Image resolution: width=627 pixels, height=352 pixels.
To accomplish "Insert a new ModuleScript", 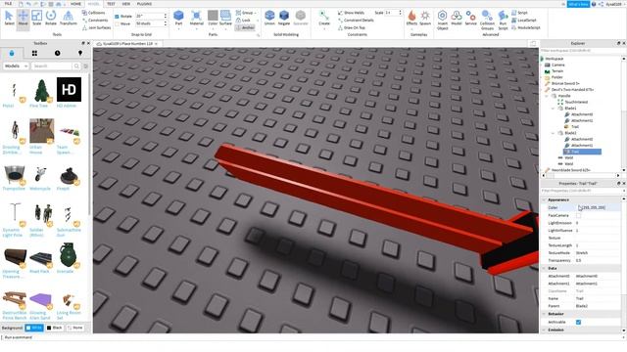I will (x=526, y=27).
